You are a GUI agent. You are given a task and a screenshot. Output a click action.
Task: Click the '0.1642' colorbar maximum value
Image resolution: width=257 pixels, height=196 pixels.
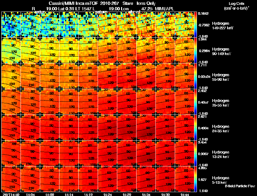pos(203,14)
